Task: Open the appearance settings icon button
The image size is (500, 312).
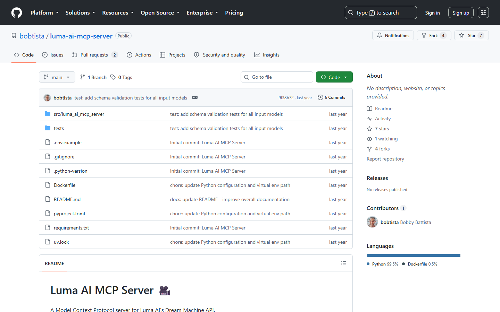Action: (483, 12)
